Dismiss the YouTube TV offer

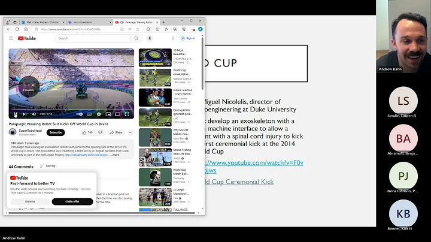(x=30, y=202)
